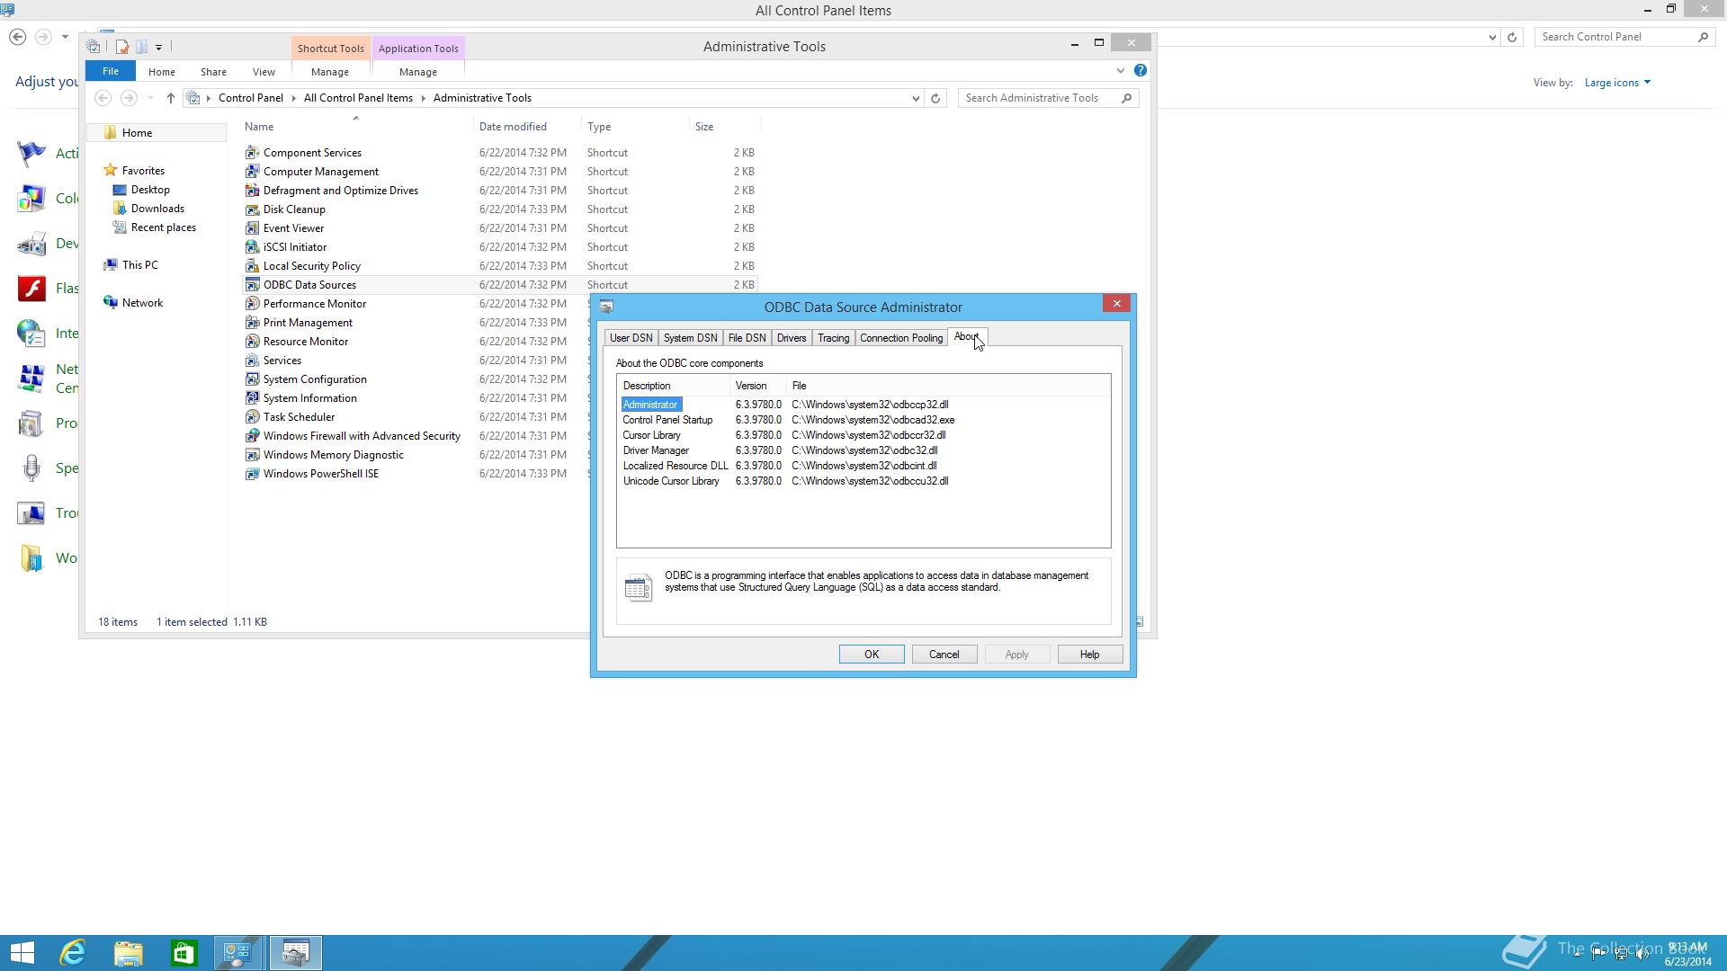The image size is (1727, 971).
Task: Open Control Panel window address dropdown
Action: (x=1492, y=37)
